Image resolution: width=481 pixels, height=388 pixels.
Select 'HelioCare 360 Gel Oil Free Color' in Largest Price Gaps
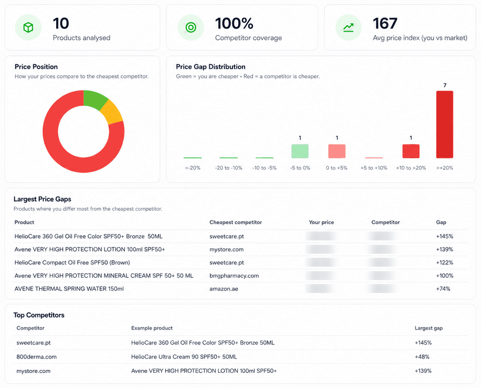[89, 236]
